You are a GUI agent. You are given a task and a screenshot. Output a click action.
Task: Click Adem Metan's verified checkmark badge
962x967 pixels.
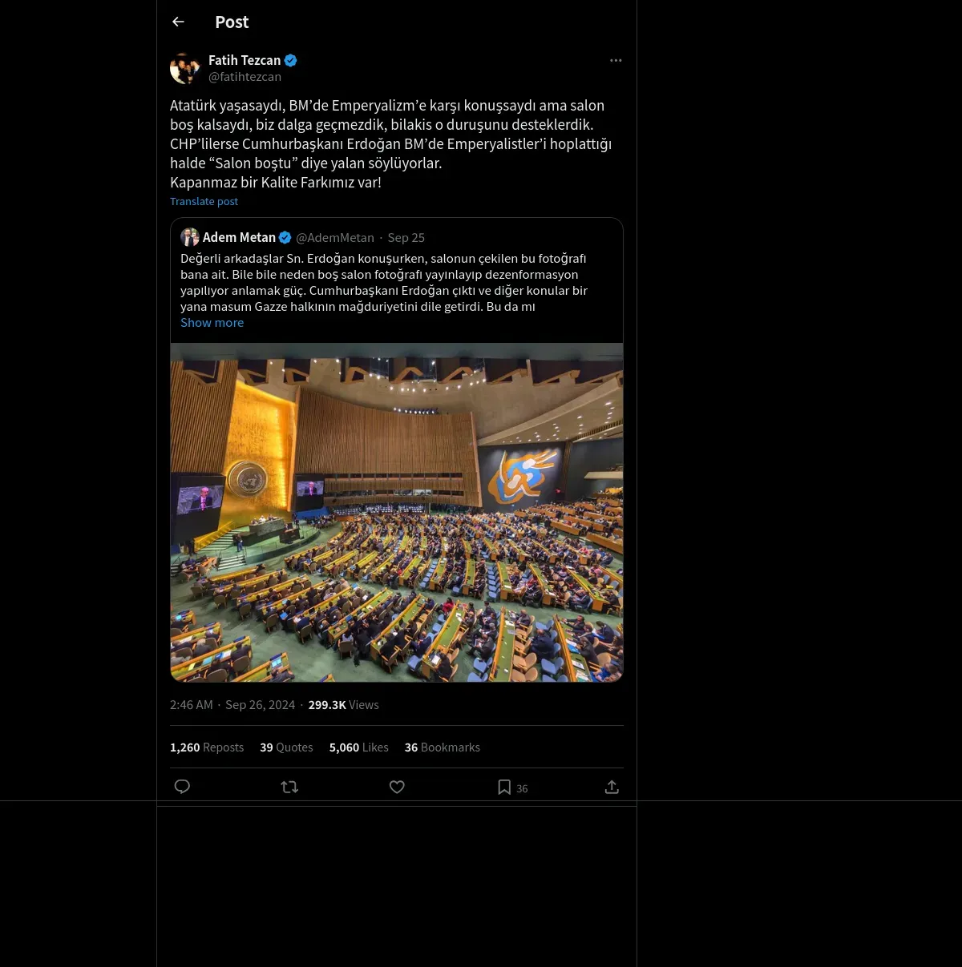point(285,237)
